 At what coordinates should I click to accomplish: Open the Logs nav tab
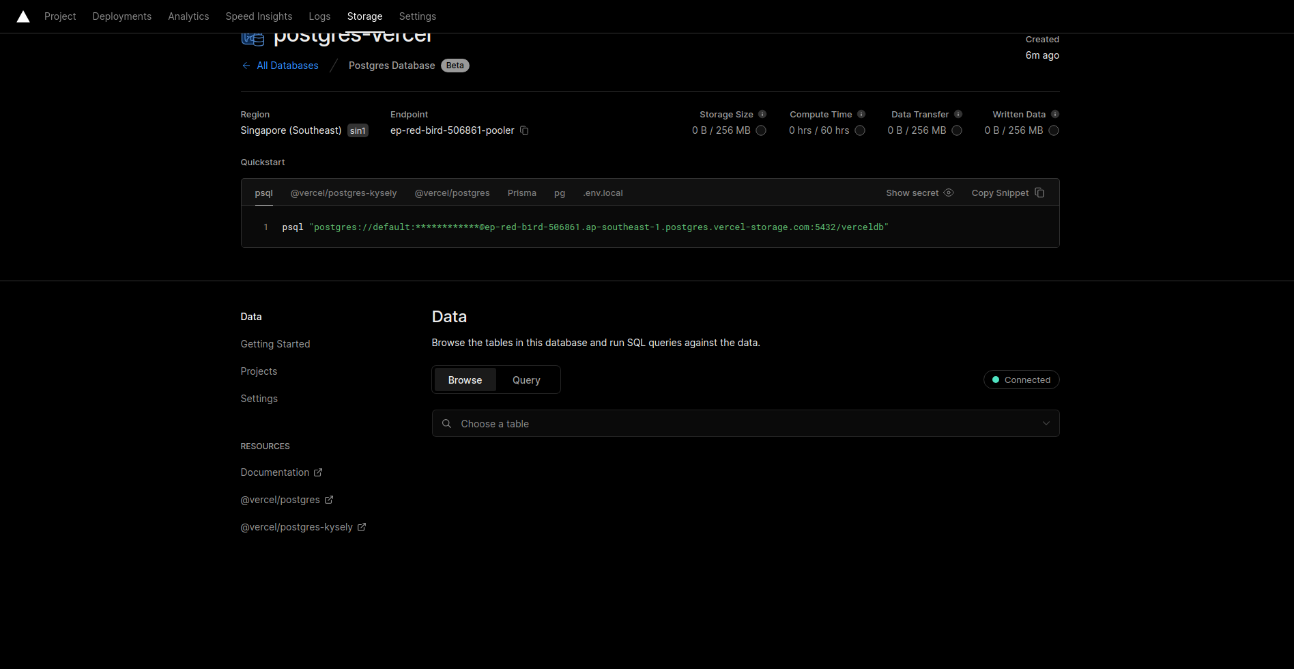tap(319, 16)
